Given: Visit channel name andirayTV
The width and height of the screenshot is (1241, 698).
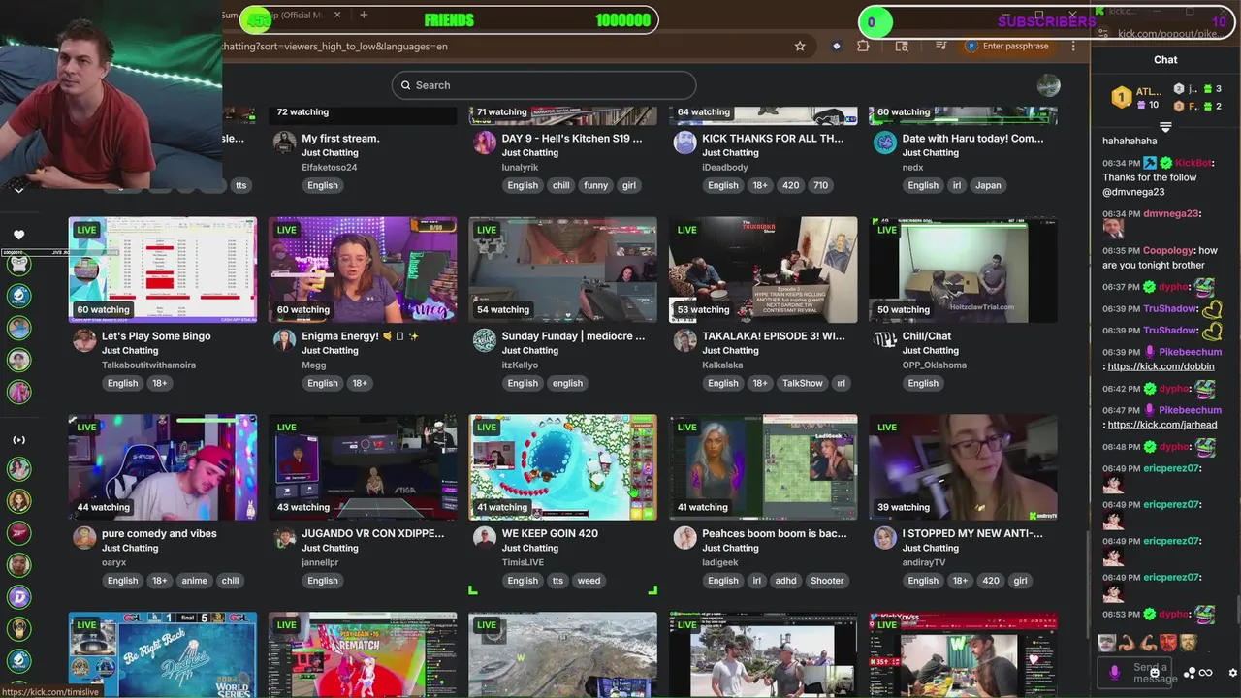Looking at the screenshot, I should click(924, 563).
